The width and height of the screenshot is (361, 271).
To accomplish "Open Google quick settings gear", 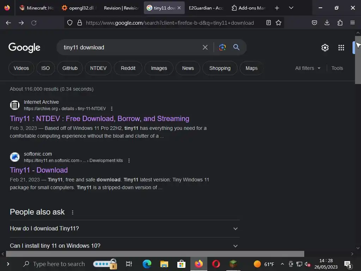I will pyautogui.click(x=325, y=48).
